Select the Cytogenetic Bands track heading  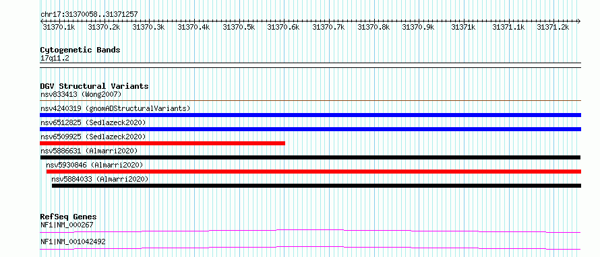(x=80, y=50)
